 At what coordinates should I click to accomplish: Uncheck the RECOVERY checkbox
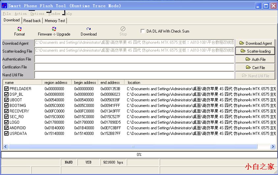tap(6, 111)
